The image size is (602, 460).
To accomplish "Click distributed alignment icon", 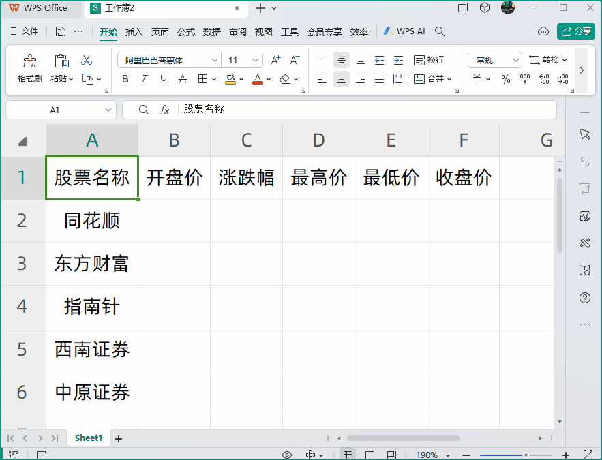I will (399, 80).
